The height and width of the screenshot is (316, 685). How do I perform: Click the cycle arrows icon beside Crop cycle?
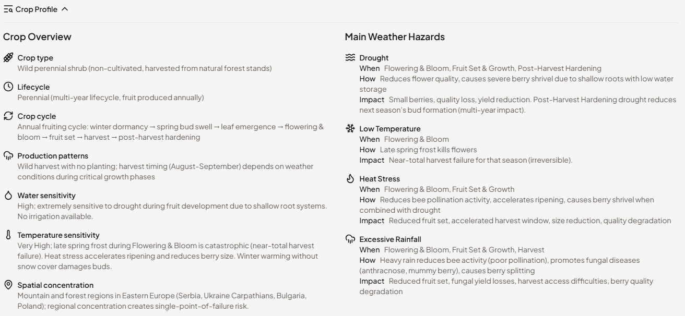8,116
